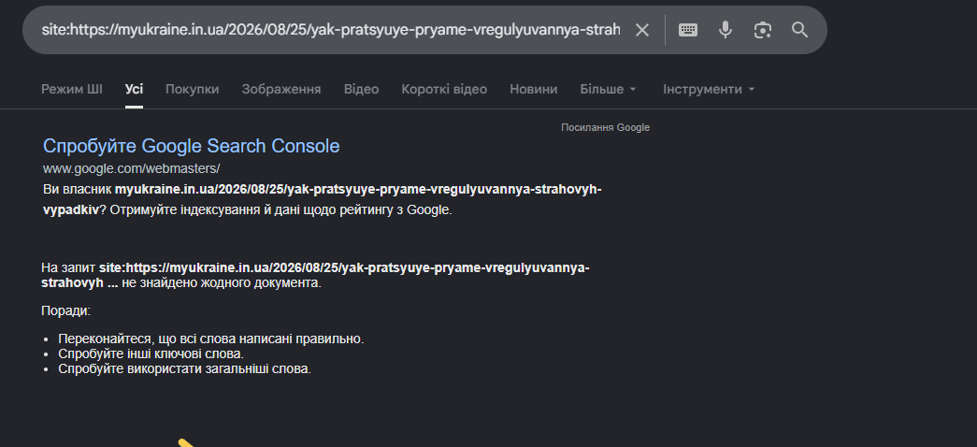Image resolution: width=977 pixels, height=447 pixels.
Task: Open the Покупки tab
Action: (192, 89)
